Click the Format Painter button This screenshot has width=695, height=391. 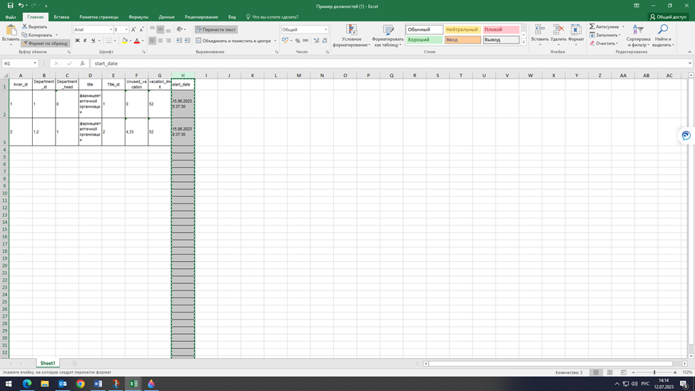pyautogui.click(x=45, y=44)
